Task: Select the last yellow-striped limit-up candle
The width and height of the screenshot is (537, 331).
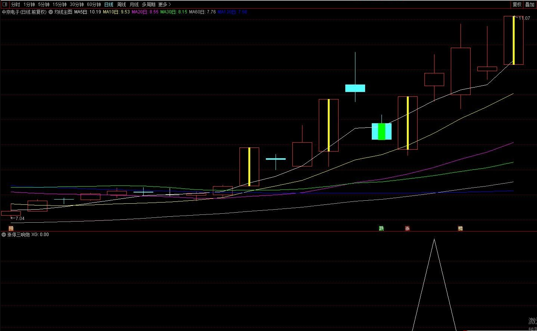Action: pos(514,40)
